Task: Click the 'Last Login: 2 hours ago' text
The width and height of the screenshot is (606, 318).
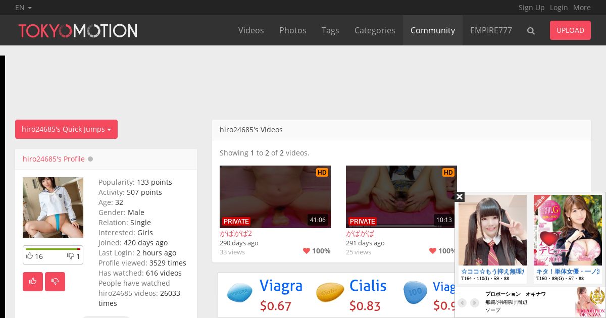Action: pos(137,253)
